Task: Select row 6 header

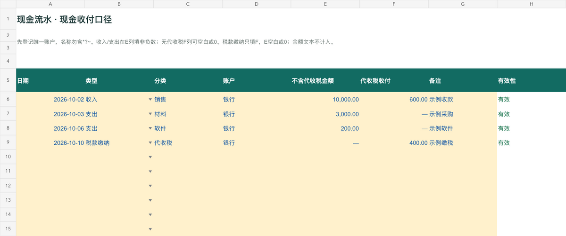Action: pos(8,100)
